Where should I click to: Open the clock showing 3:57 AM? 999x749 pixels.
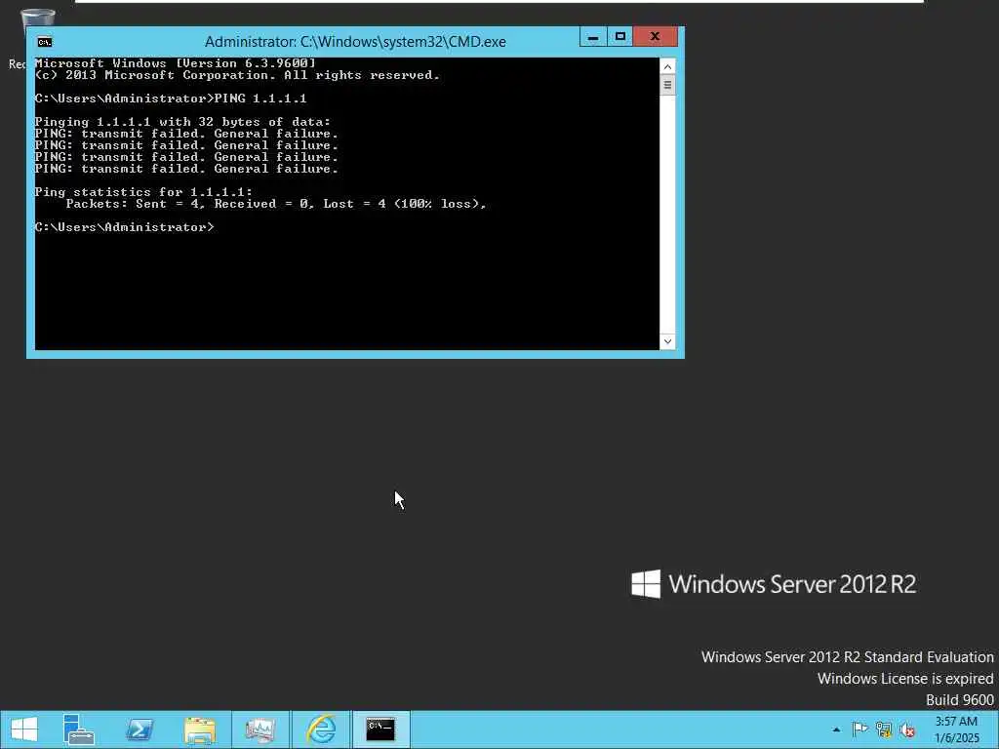956,729
